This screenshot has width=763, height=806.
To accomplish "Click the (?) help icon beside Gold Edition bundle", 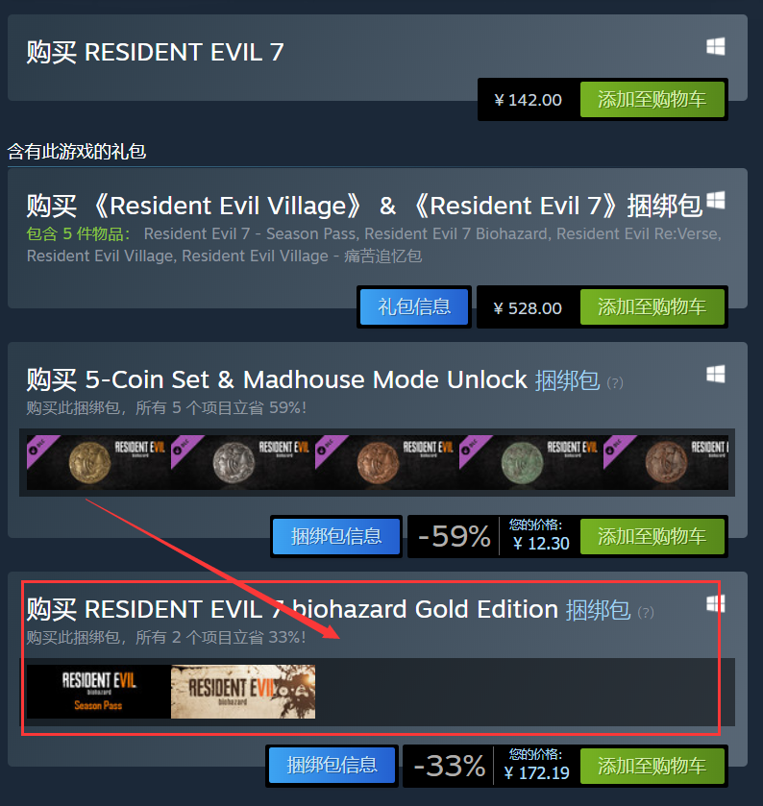I will point(646,612).
